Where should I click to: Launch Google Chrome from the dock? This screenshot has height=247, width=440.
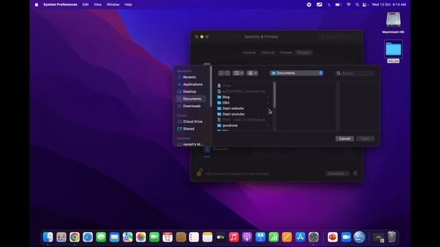pos(75,237)
